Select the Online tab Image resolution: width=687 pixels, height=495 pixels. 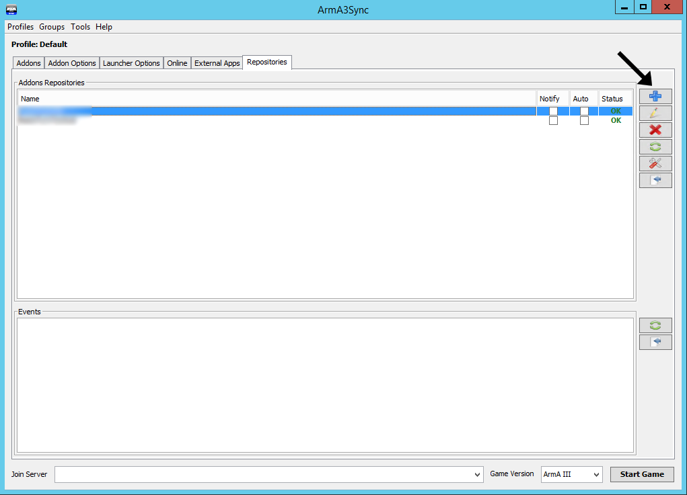[177, 63]
